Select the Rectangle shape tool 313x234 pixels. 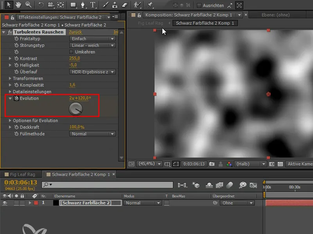[73, 5]
